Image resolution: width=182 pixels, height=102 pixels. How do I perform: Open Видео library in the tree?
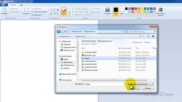(66, 59)
